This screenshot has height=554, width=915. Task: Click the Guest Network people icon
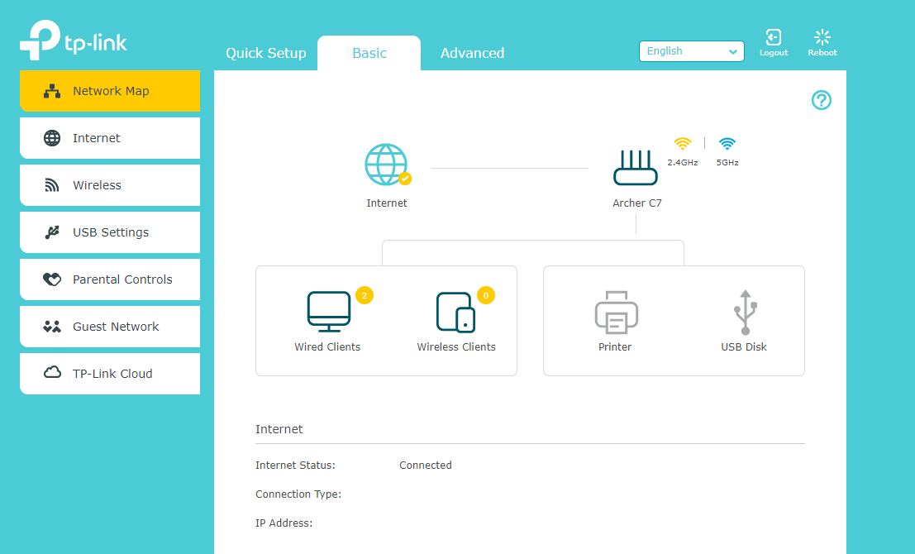pos(52,327)
